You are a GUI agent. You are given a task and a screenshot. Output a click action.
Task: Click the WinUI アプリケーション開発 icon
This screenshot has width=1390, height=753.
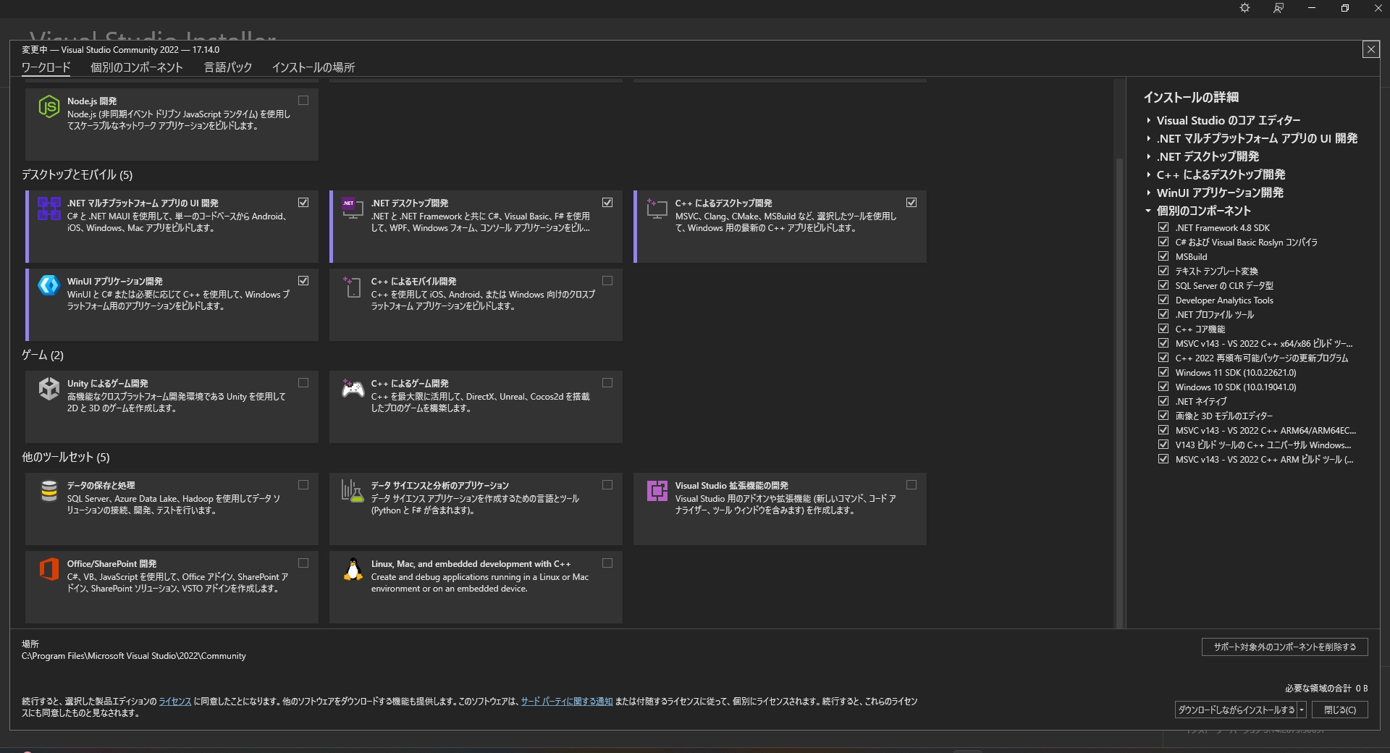point(49,285)
